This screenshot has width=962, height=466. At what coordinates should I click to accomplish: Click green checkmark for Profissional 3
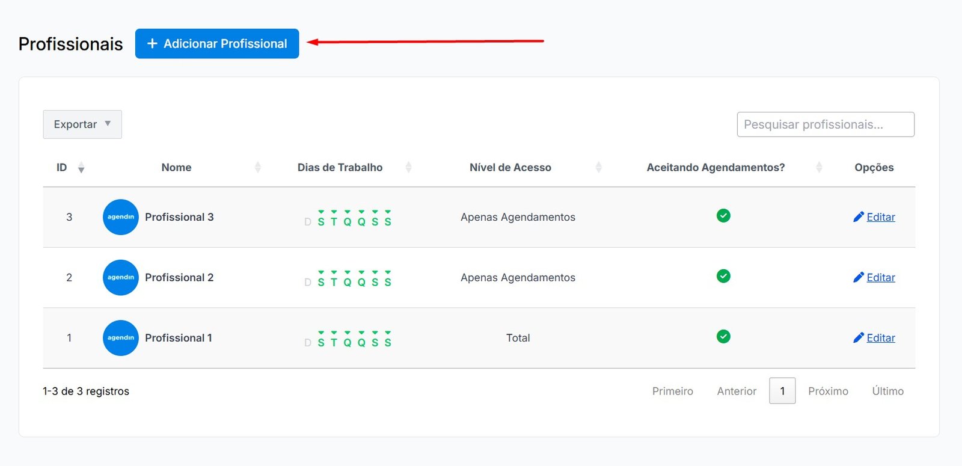723,216
